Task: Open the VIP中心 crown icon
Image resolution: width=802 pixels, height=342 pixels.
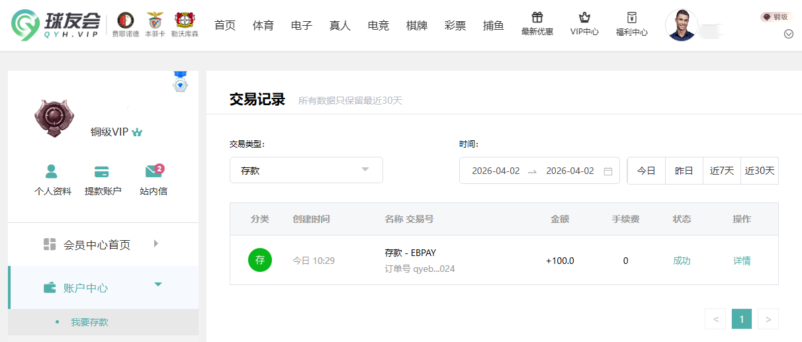Action: (x=584, y=19)
